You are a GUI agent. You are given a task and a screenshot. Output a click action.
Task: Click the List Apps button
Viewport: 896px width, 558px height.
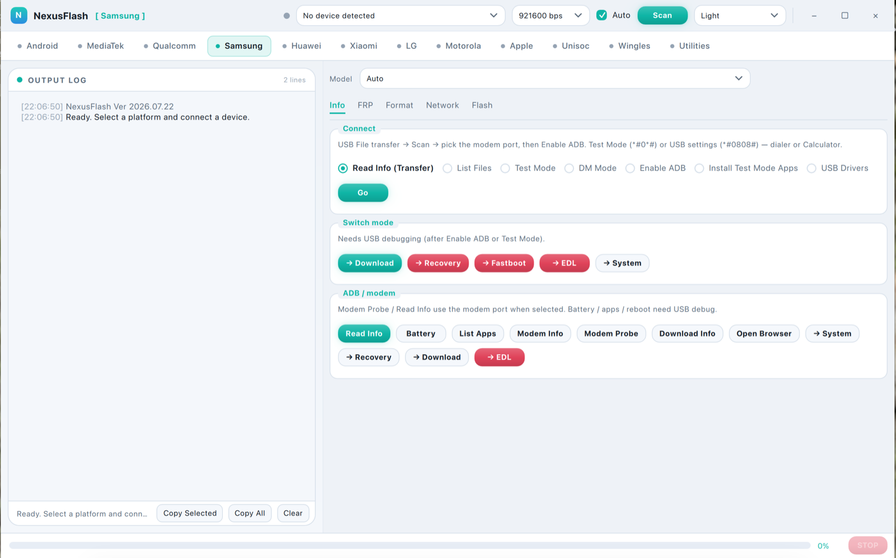pyautogui.click(x=478, y=334)
